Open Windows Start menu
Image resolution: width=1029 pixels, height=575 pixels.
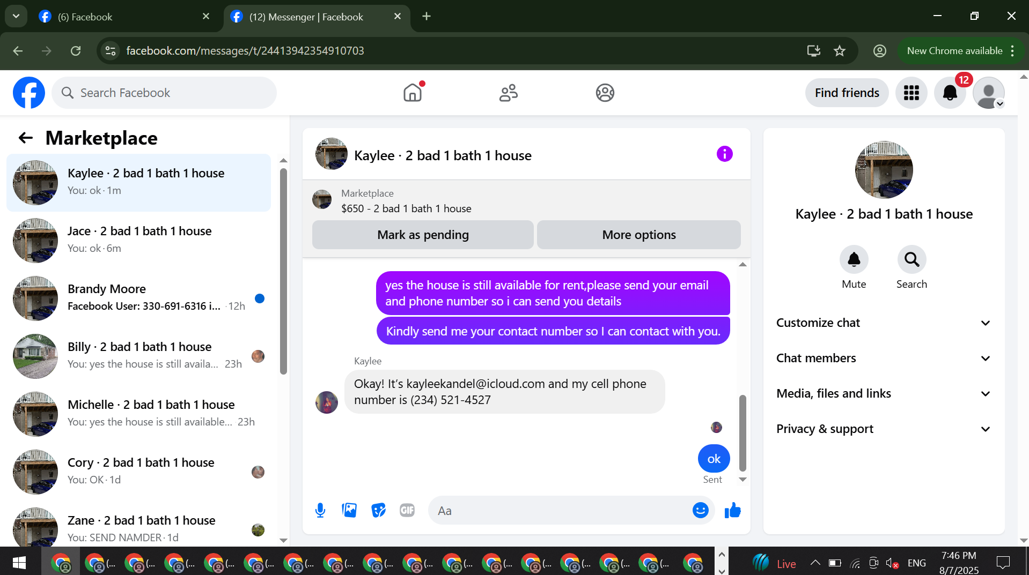tap(19, 563)
